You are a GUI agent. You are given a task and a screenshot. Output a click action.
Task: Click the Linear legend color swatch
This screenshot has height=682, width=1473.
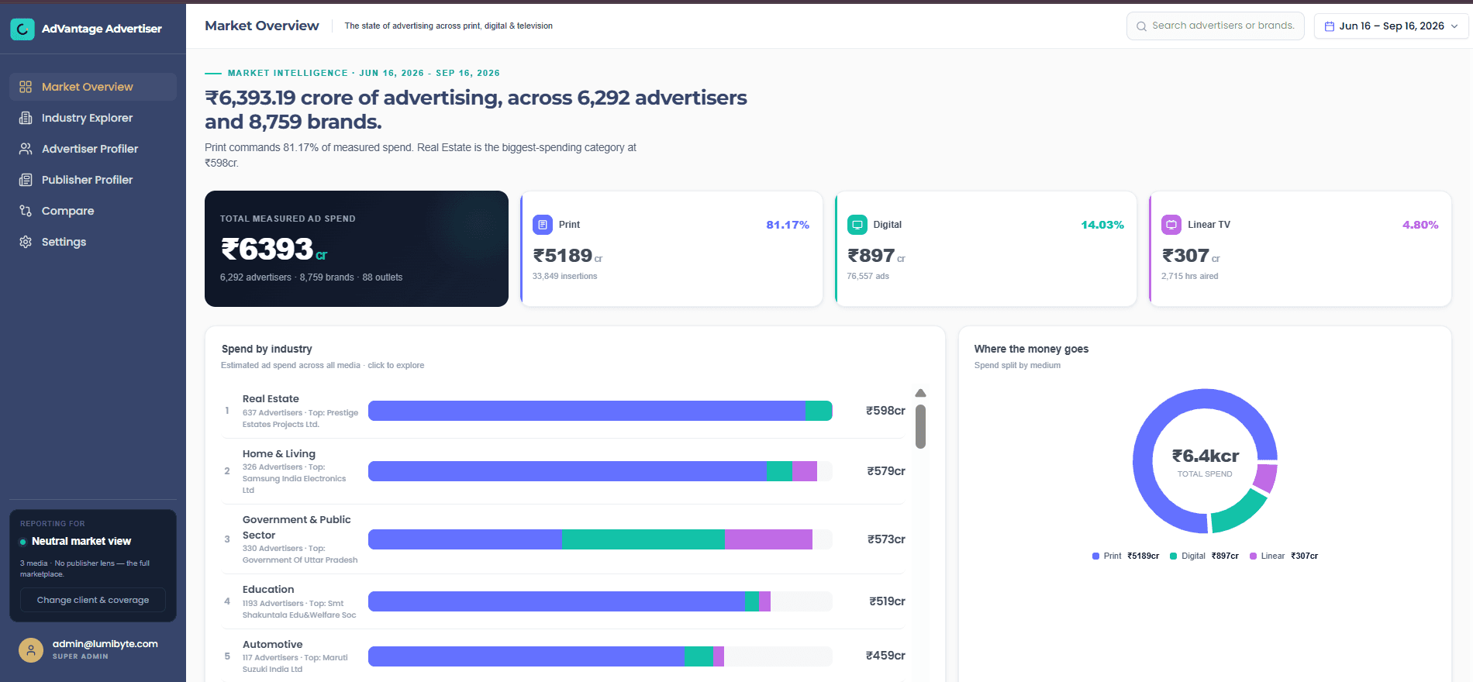click(1253, 556)
